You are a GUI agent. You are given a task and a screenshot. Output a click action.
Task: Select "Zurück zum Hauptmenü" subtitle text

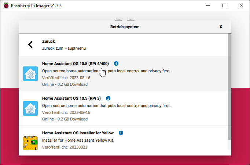click(x=64, y=48)
